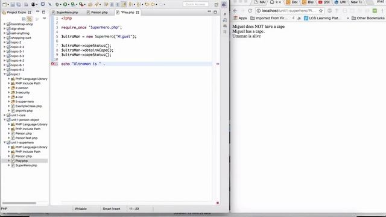Click the green extension icon in Chrome
The height and width of the screenshot is (217, 386).
point(375,11)
